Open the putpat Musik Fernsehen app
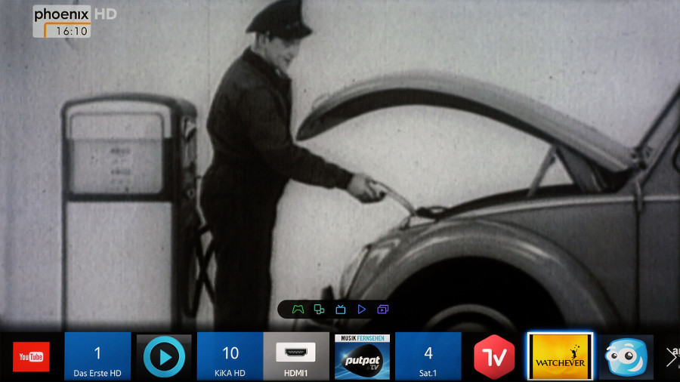 click(x=362, y=356)
